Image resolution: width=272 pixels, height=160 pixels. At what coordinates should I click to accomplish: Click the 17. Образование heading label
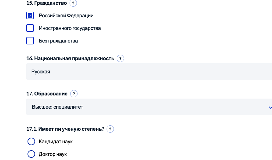click(x=47, y=94)
